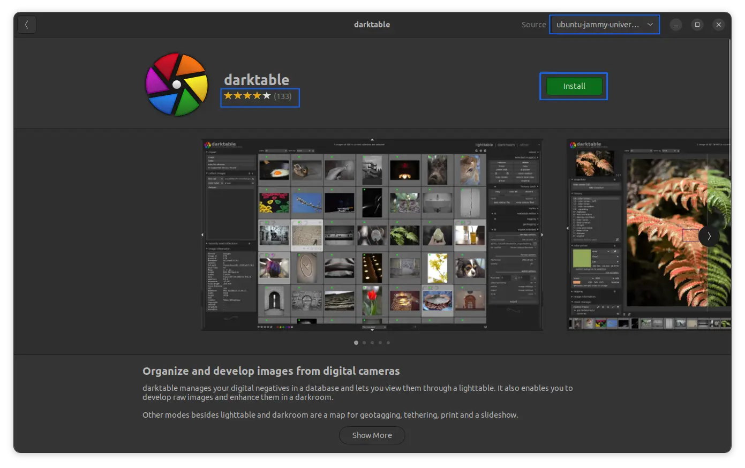Click the star rating (133)
Viewport: 745px width, 468px height.
point(258,96)
